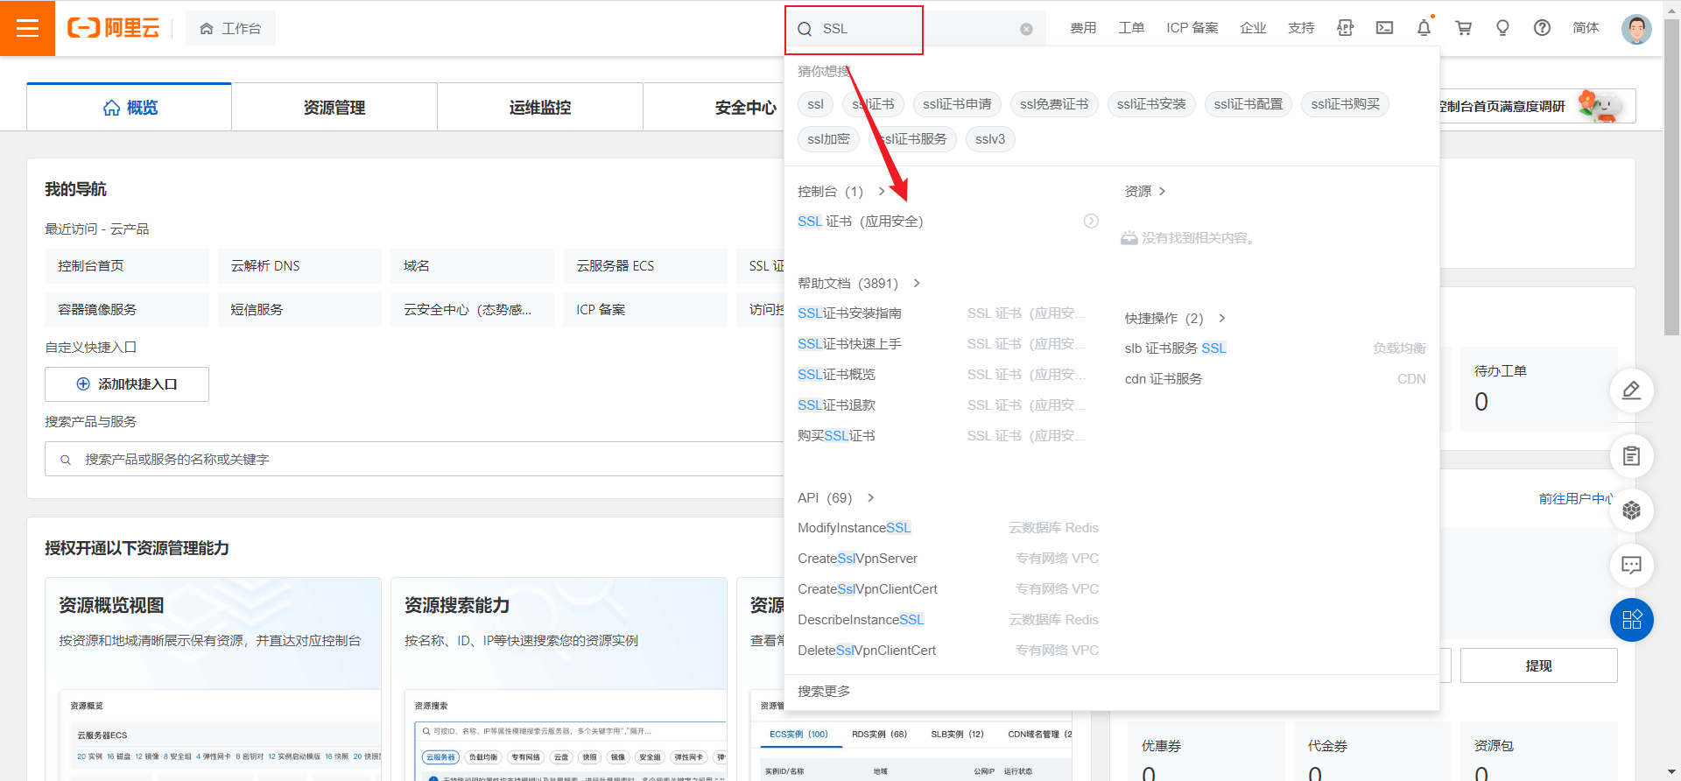Select the 'ssl' suggestion chip
The height and width of the screenshot is (781, 1681).
[815, 104]
